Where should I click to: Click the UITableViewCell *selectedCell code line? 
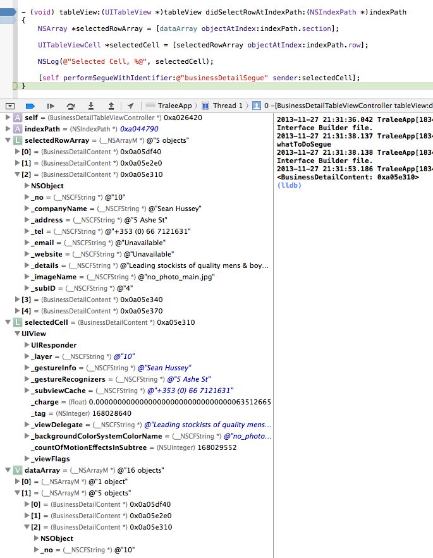pos(203,45)
